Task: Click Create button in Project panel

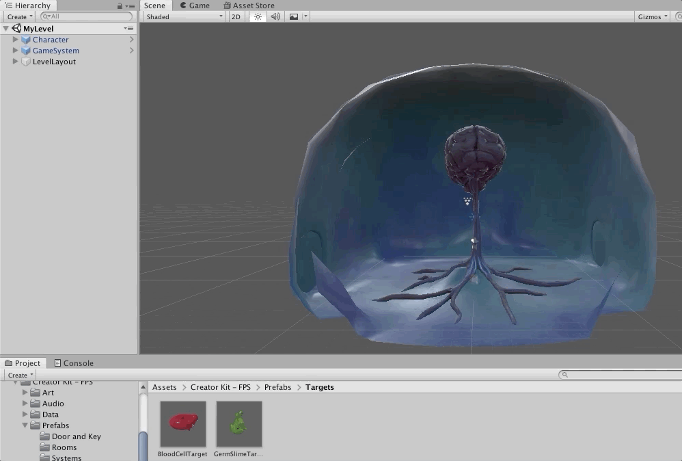Action: [x=20, y=375]
